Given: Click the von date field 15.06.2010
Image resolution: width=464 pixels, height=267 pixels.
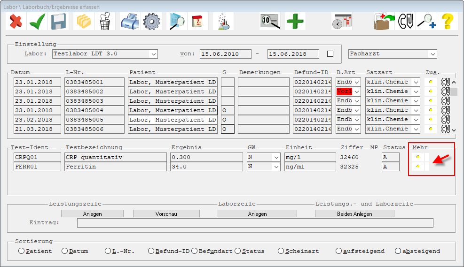Looking at the screenshot, I should 226,54.
